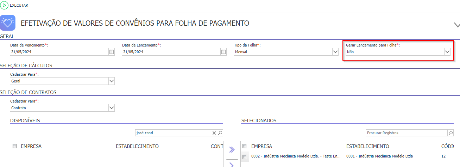This screenshot has width=460, height=167.
Task: Open Cadastrar Para dropdown showing Contrato
Action: pyautogui.click(x=112, y=108)
